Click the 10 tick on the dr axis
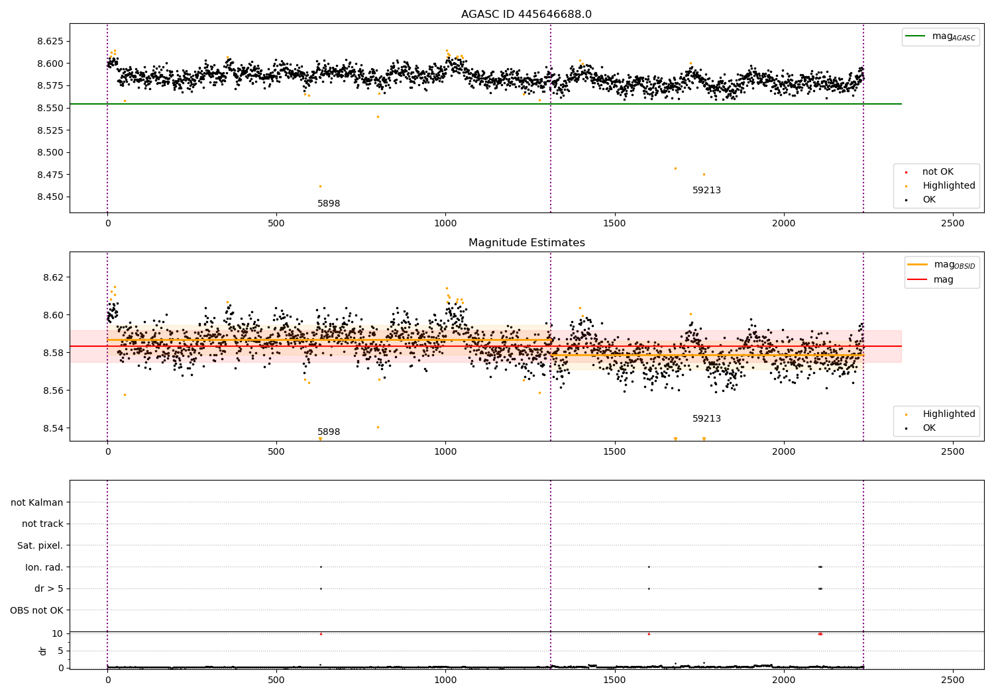Screen dimensions: 994x695 pos(58,633)
